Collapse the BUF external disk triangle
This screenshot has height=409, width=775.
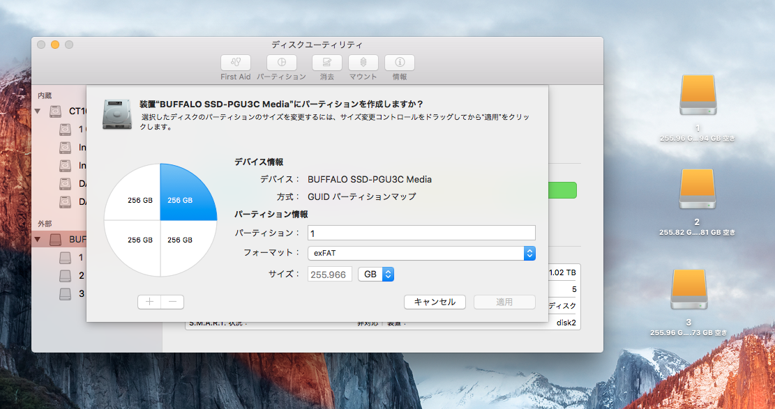[x=38, y=240]
